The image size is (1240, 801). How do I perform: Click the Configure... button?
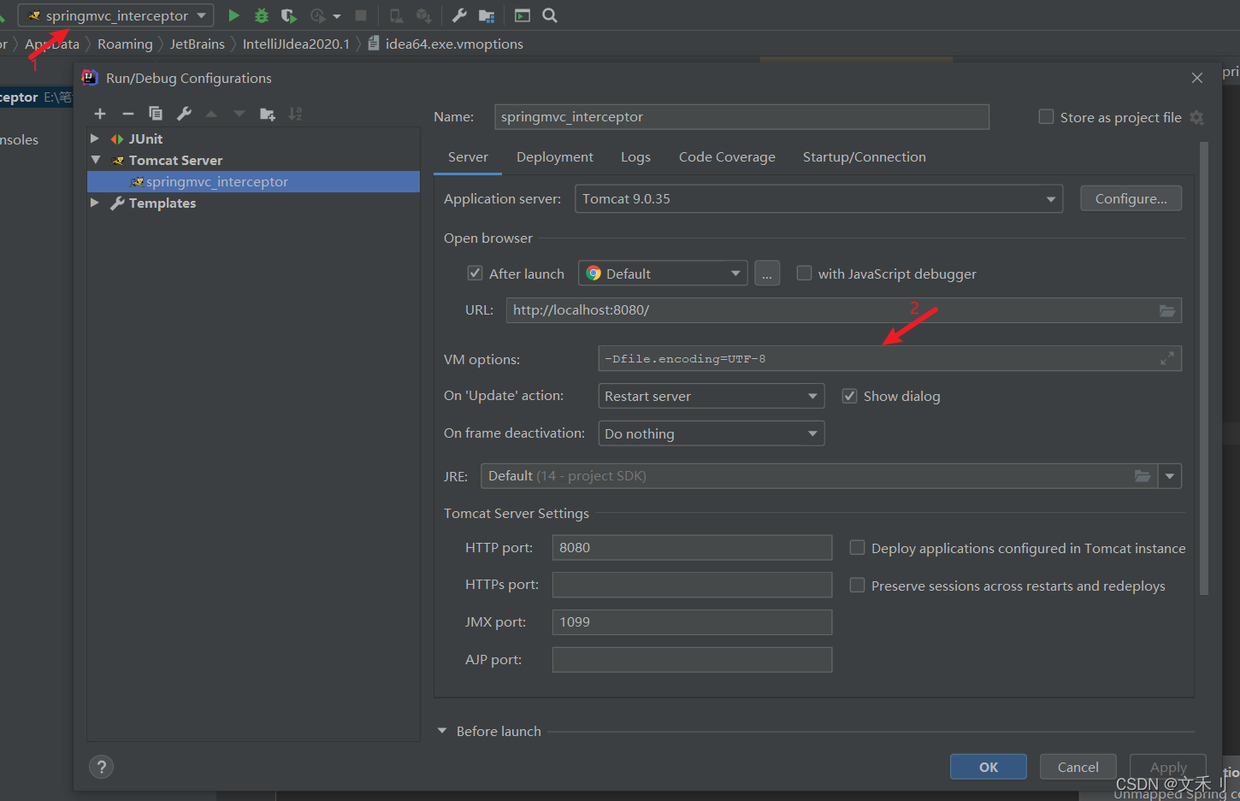click(x=1131, y=198)
